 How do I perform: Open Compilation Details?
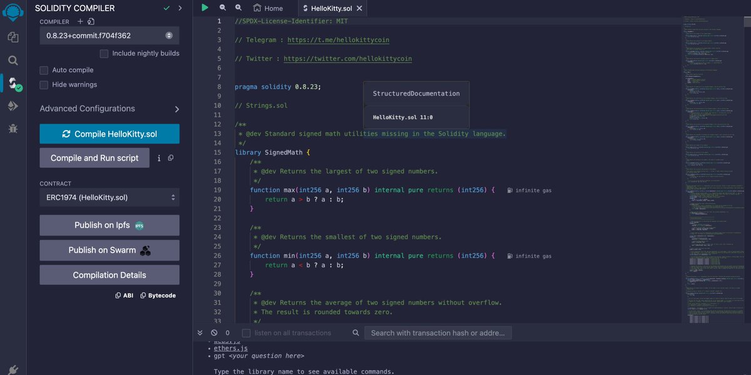pyautogui.click(x=110, y=274)
